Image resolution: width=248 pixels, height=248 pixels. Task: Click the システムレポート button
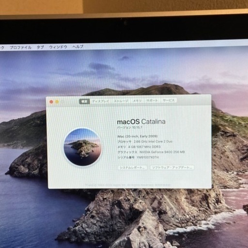(x=132, y=168)
